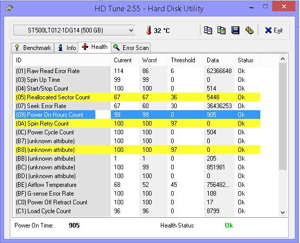Click data value 8799

tap(213, 211)
